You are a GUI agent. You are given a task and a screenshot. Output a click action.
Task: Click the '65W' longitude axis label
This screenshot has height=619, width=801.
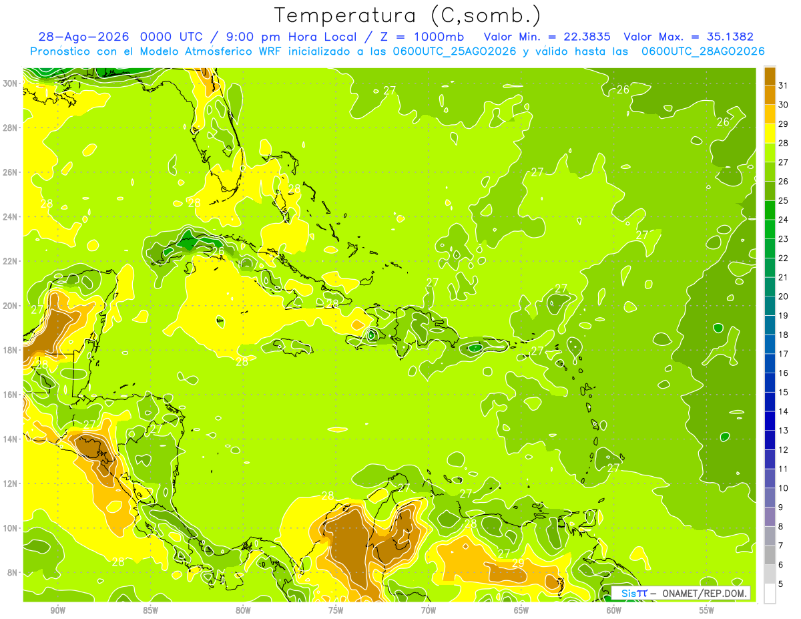point(521,610)
